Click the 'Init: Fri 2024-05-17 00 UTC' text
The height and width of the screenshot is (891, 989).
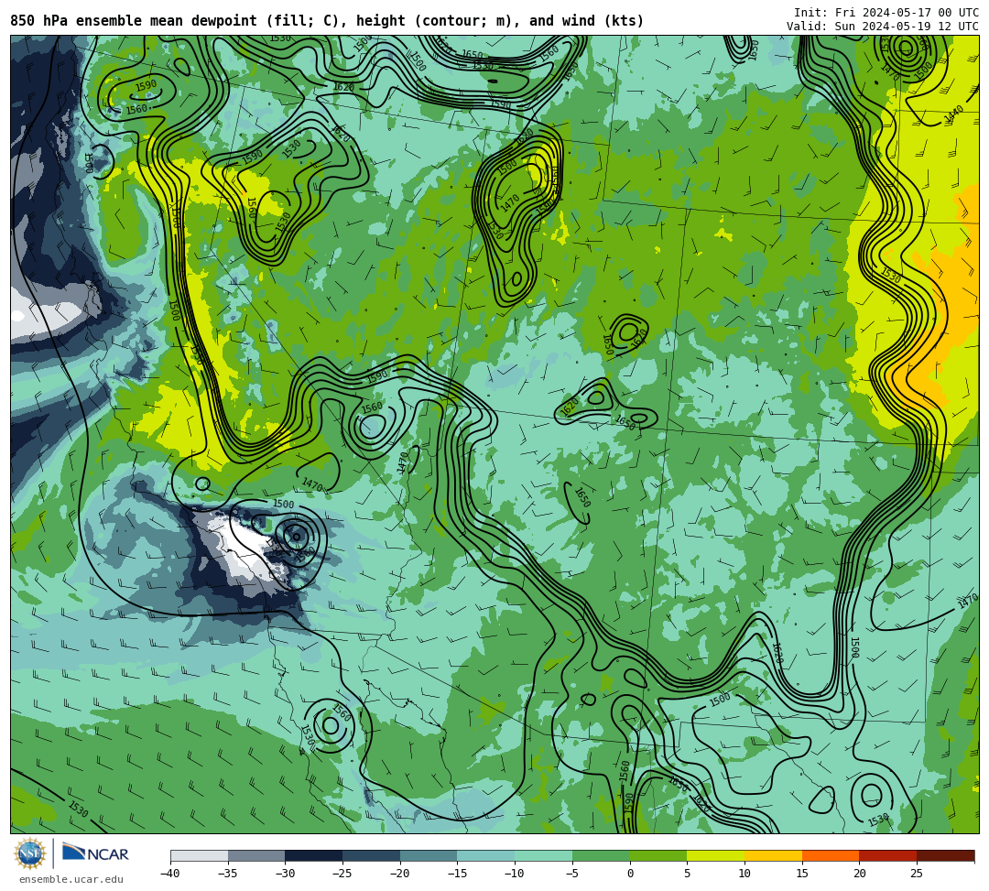886,13
